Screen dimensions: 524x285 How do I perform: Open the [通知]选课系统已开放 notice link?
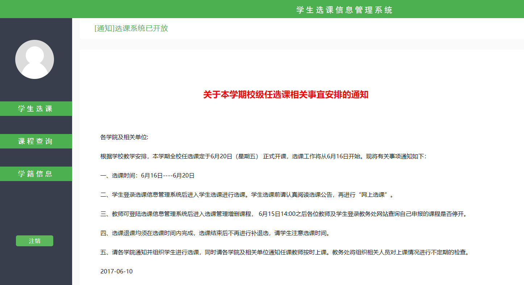[131, 28]
